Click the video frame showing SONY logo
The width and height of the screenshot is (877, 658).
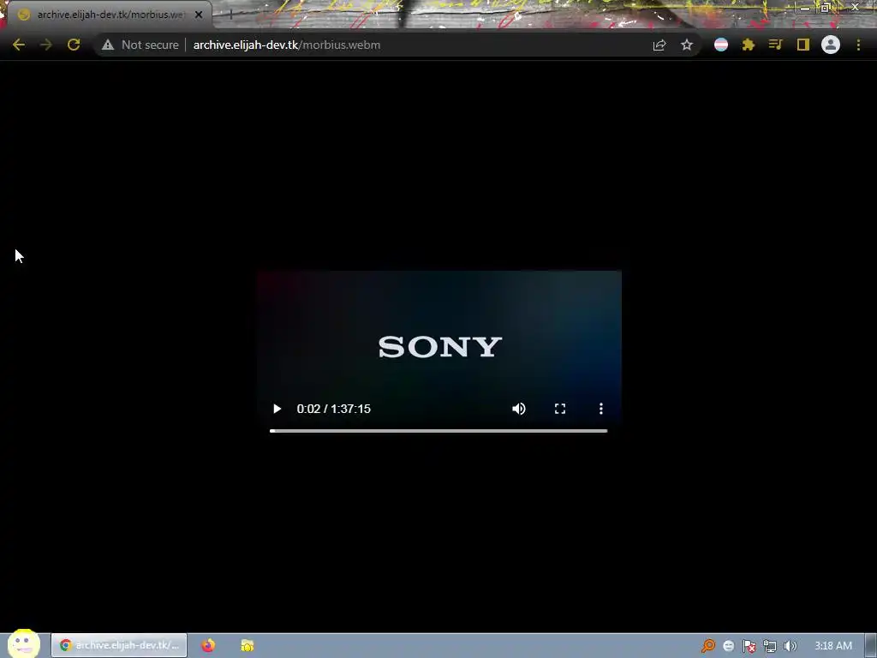click(439, 347)
